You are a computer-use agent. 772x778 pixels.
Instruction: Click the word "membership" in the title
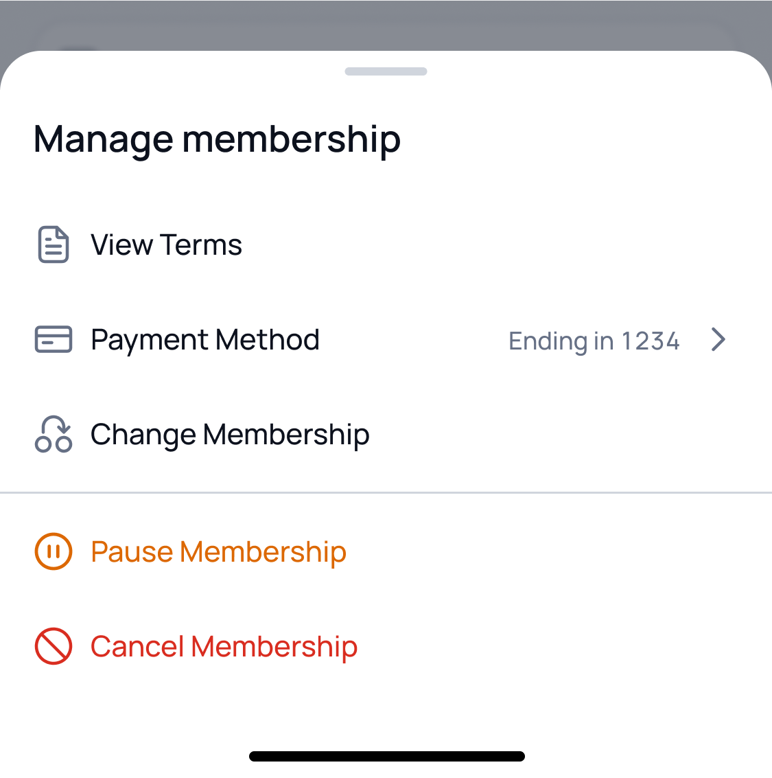coord(291,139)
